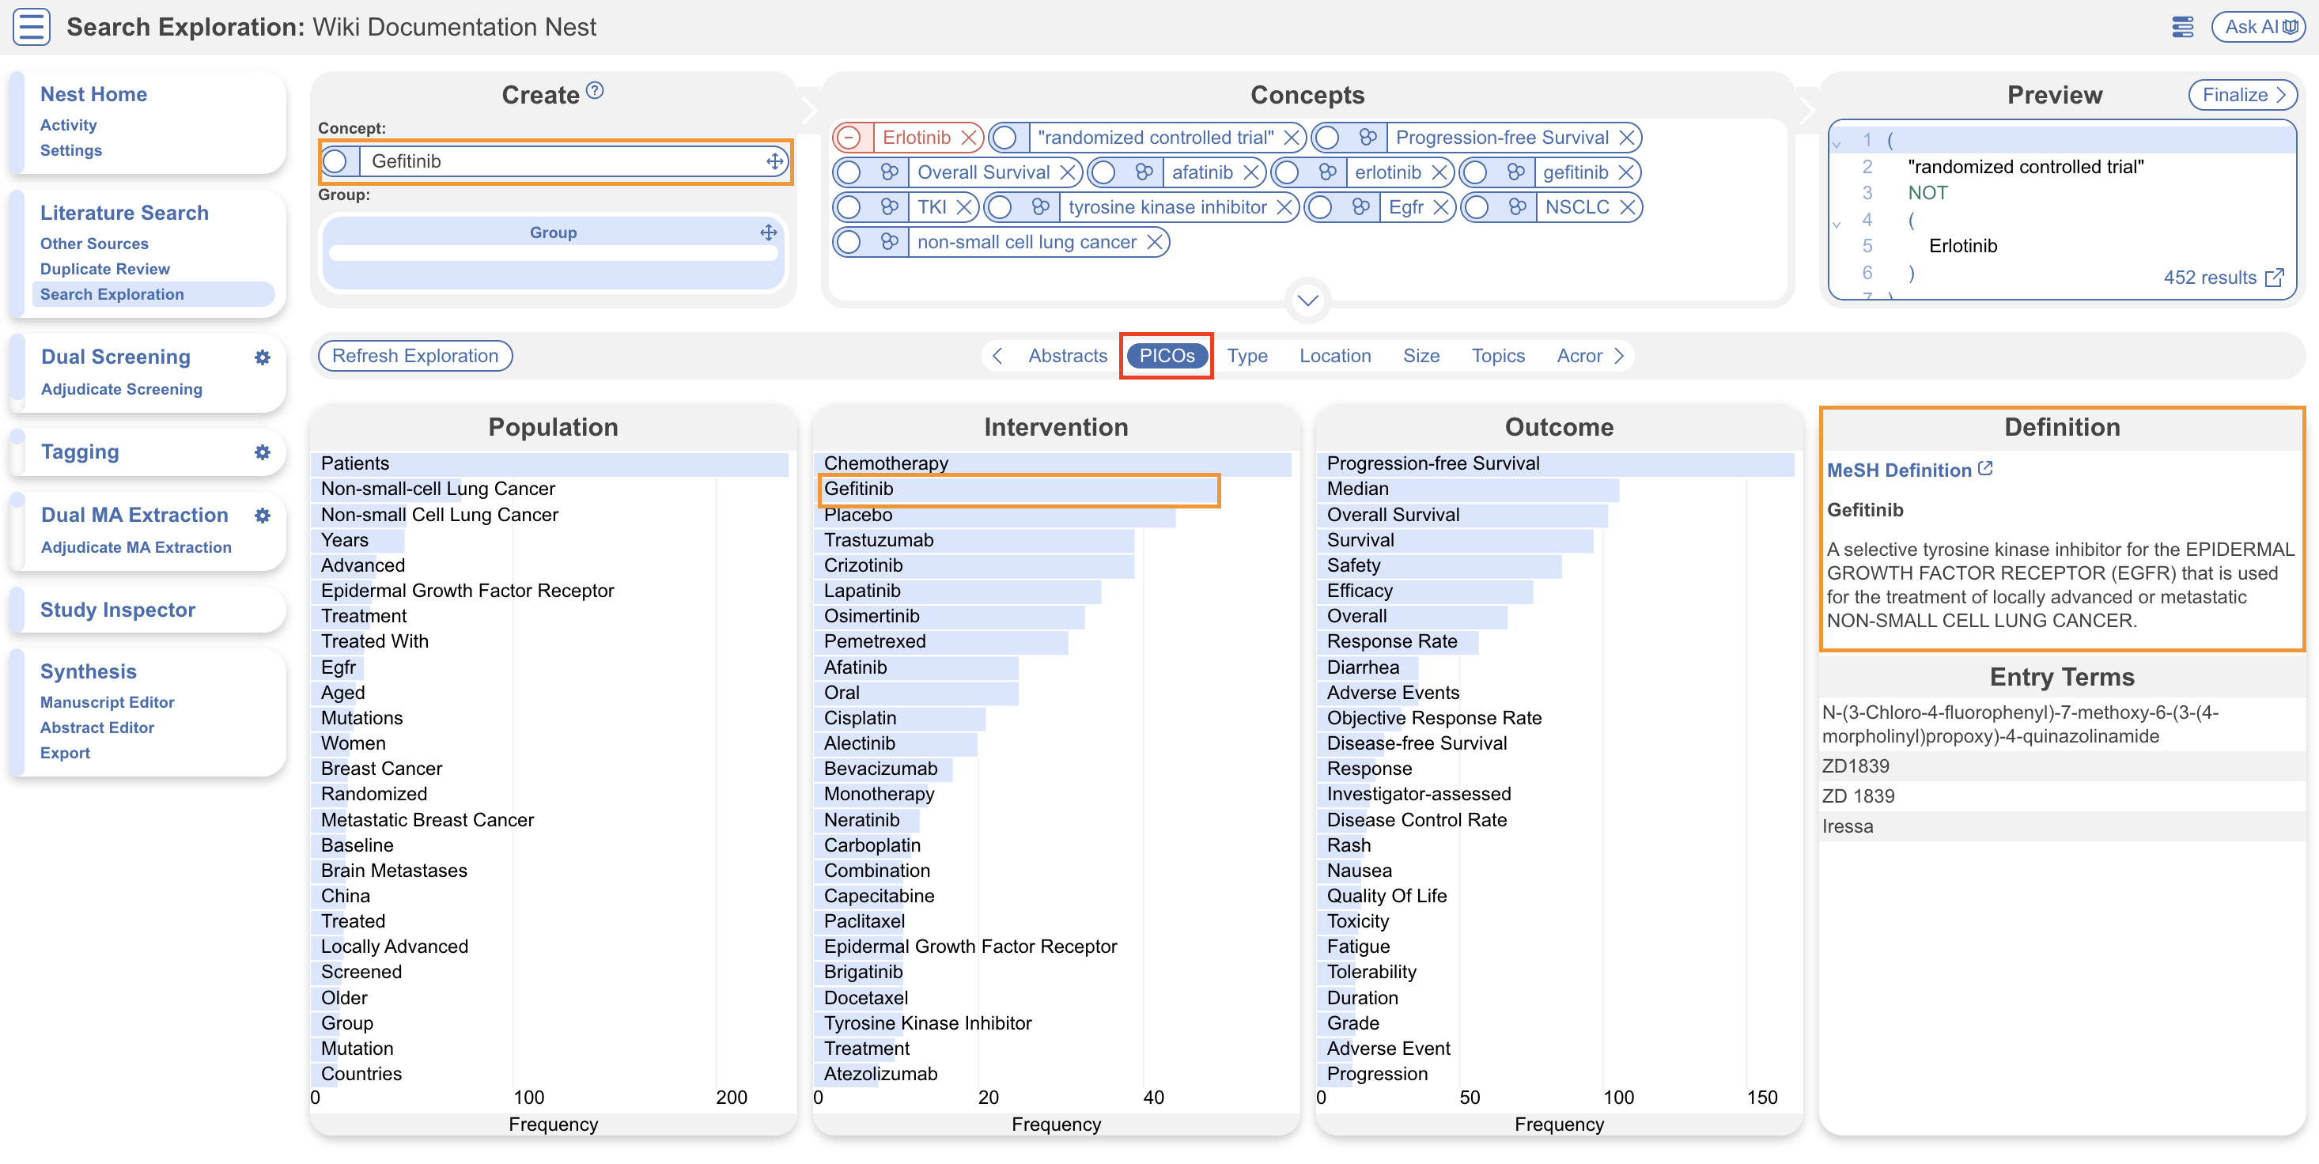
Task: Click the Dual Screening settings gear
Action: tap(262, 357)
